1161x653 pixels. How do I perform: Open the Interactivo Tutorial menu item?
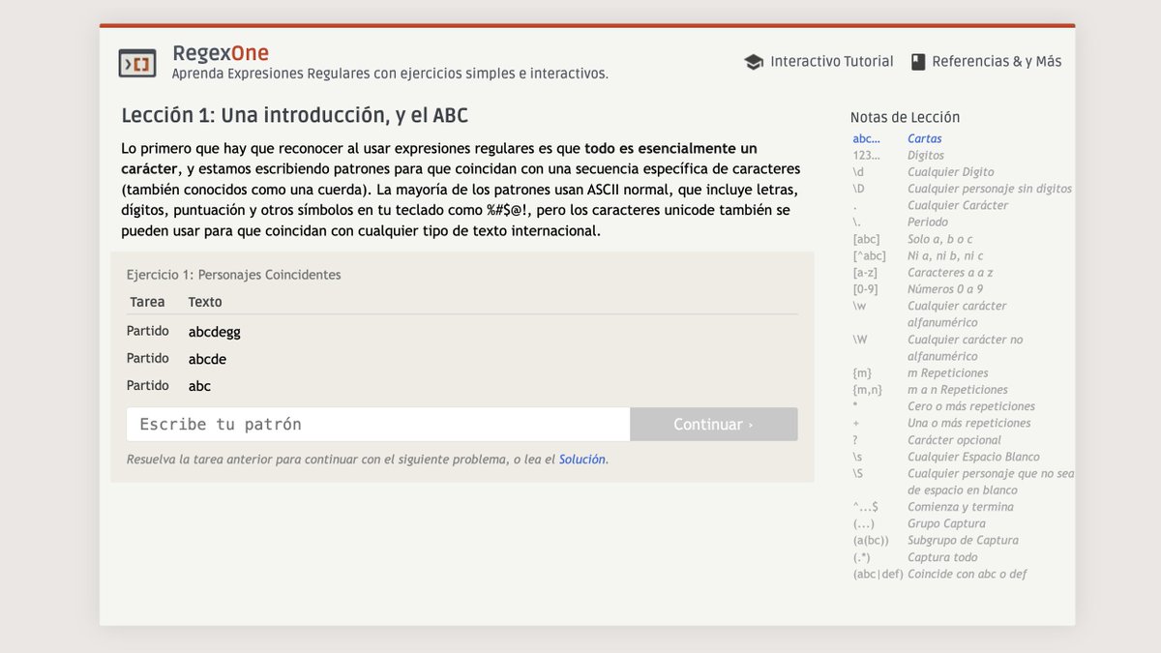pyautogui.click(x=831, y=61)
